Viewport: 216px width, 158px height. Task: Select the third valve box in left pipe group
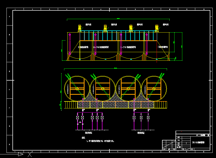pos(92,117)
